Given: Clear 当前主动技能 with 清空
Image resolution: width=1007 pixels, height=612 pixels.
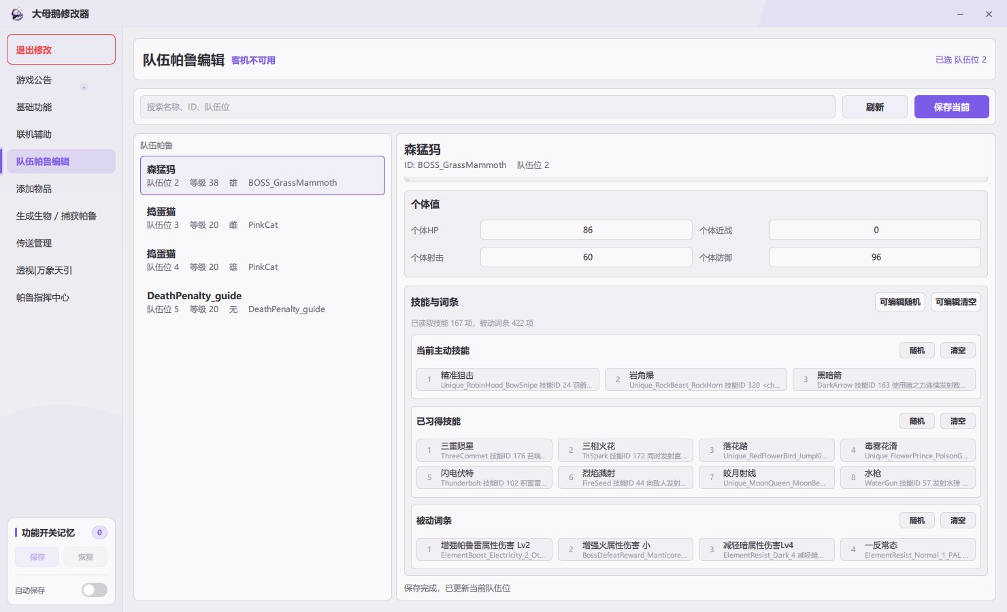Looking at the screenshot, I should pos(958,350).
